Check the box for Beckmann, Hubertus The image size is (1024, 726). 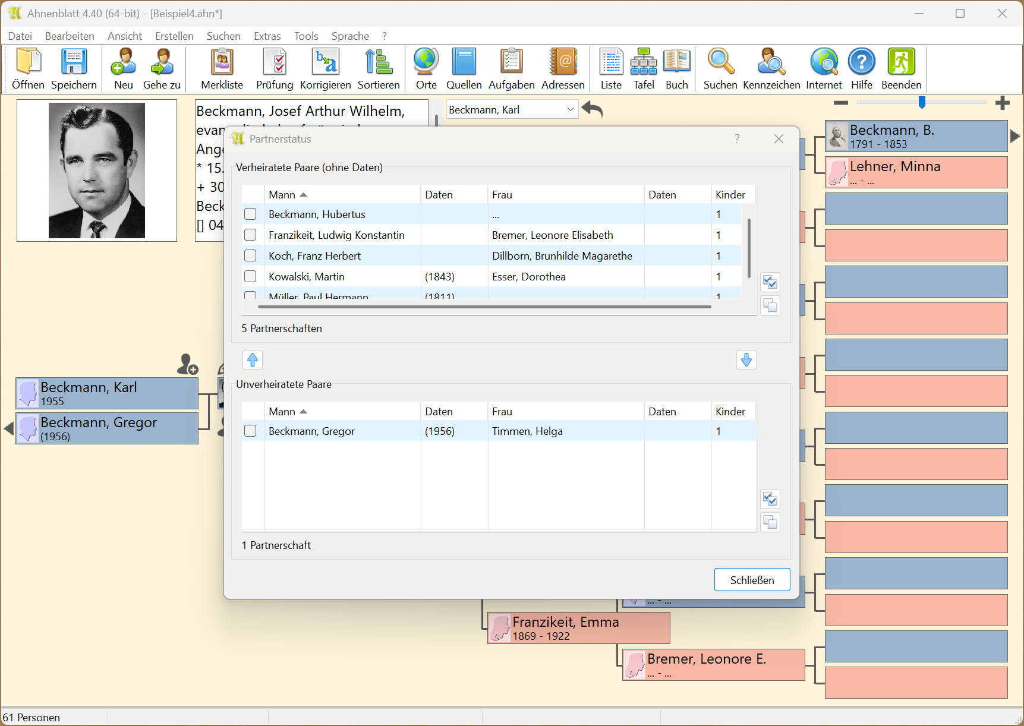[x=250, y=214]
